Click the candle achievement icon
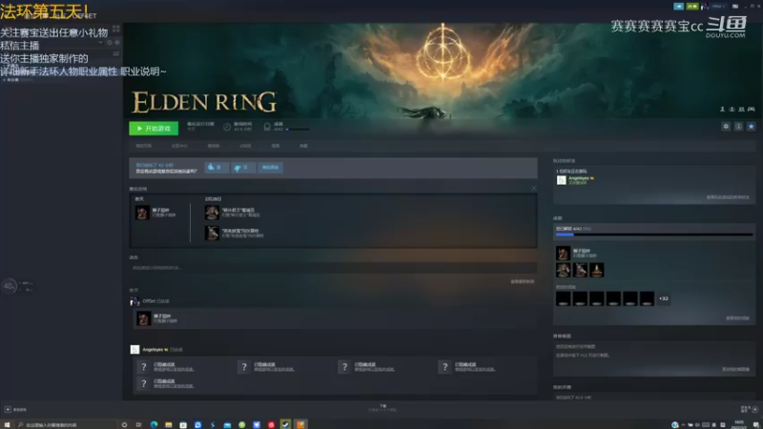This screenshot has height=429, width=763. coord(597,270)
